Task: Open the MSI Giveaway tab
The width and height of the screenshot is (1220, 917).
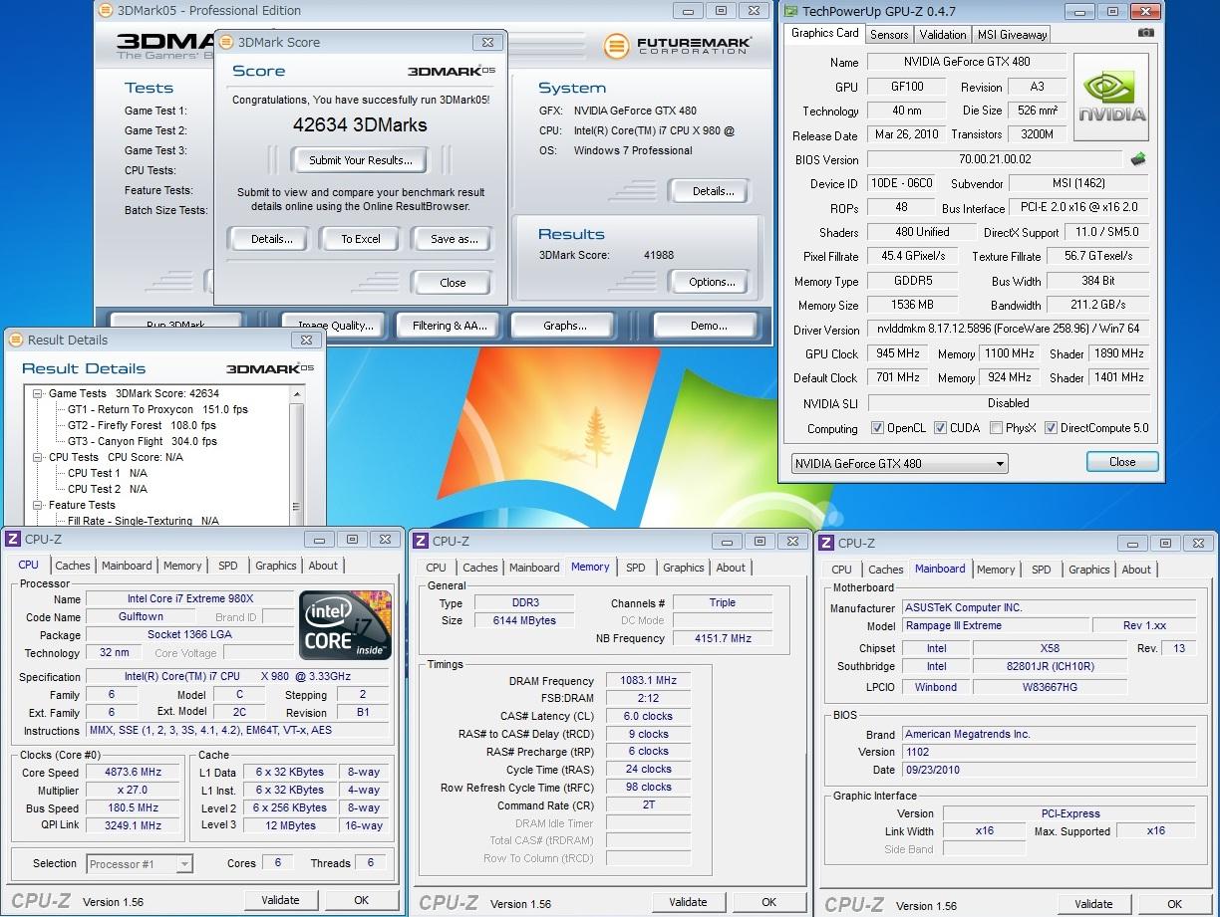Action: pyautogui.click(x=1011, y=34)
